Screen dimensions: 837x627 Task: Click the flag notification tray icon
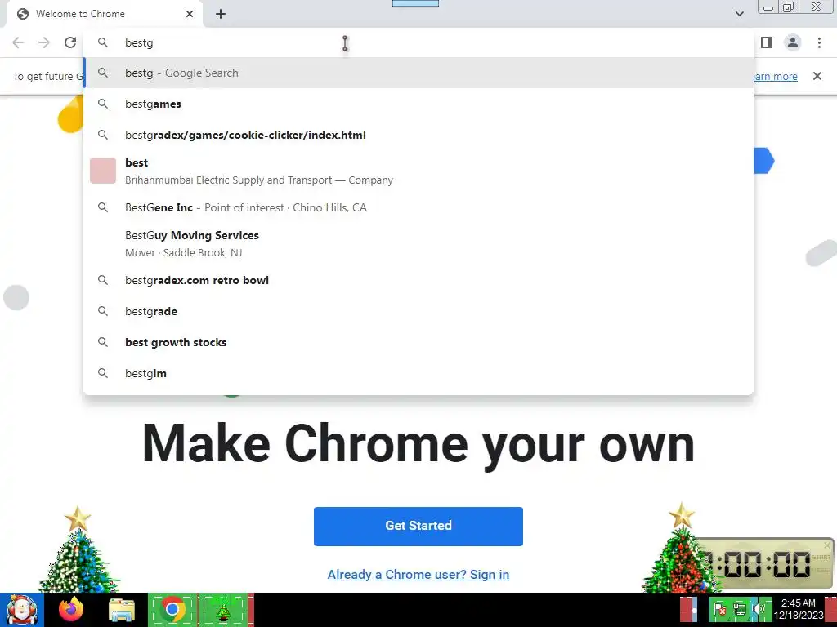(x=719, y=609)
